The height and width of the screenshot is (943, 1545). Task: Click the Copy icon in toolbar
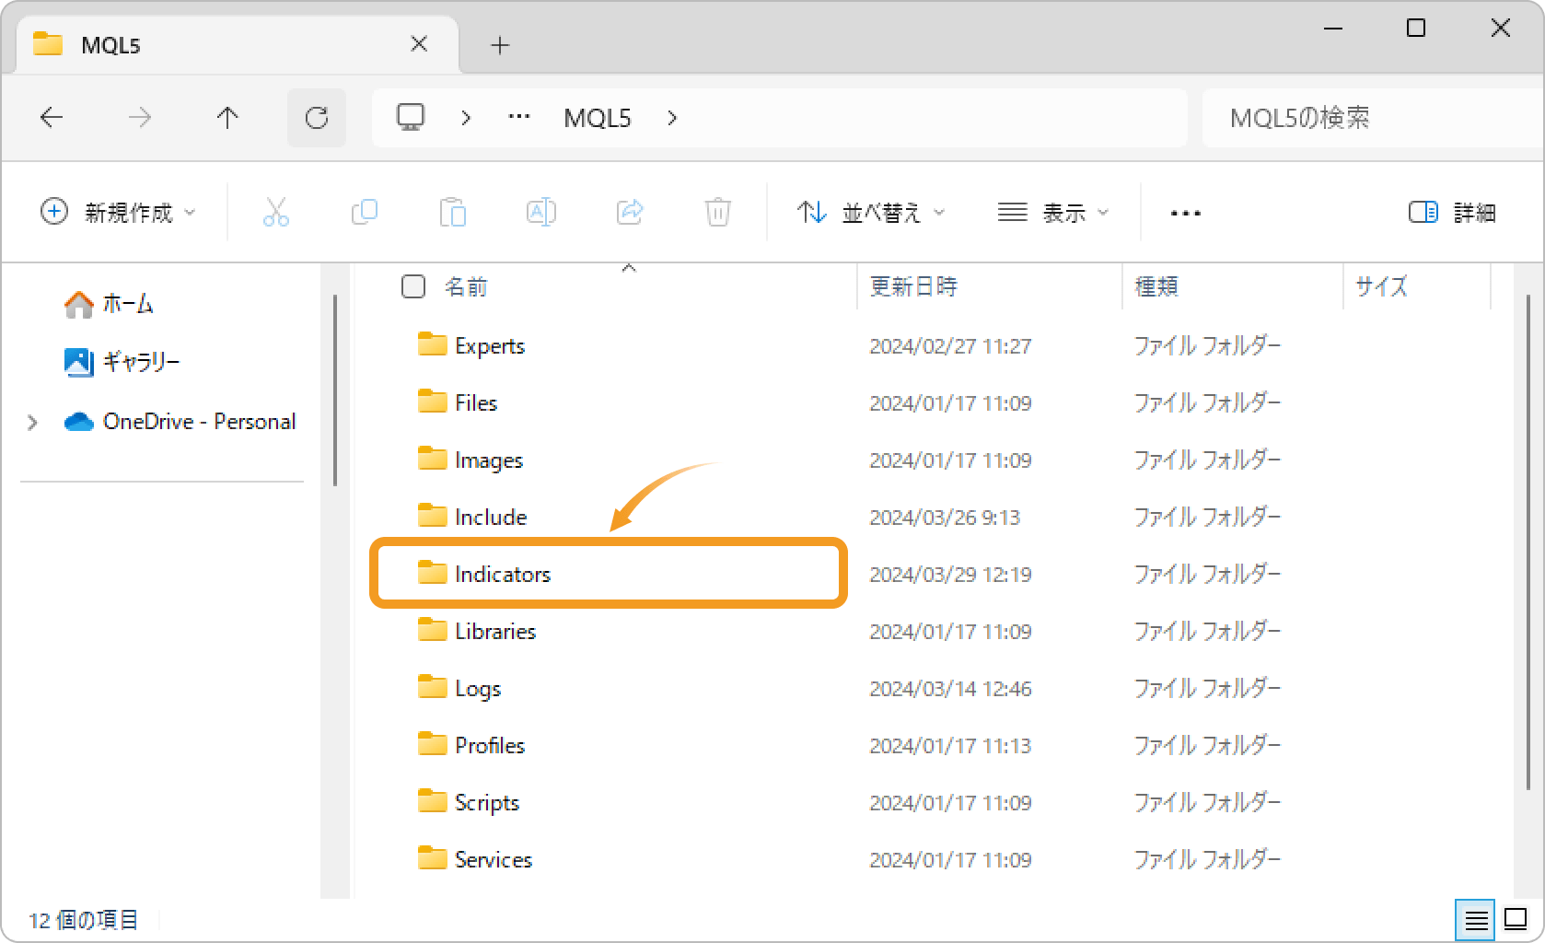(364, 213)
